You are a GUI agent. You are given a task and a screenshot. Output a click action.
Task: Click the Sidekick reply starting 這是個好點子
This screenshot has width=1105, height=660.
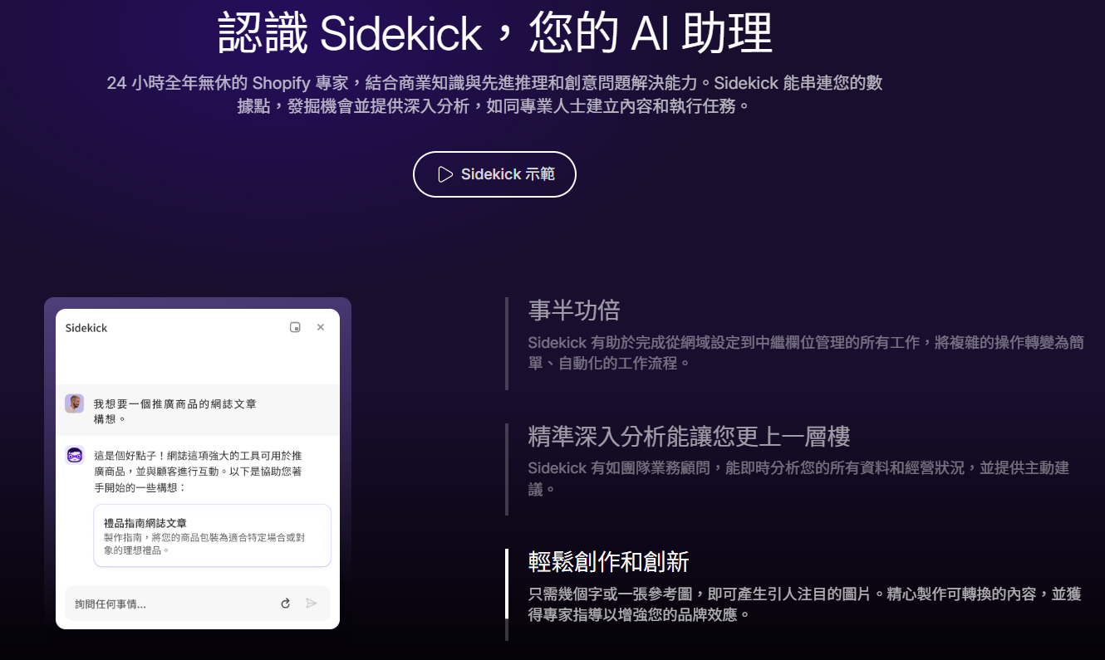[x=198, y=472]
